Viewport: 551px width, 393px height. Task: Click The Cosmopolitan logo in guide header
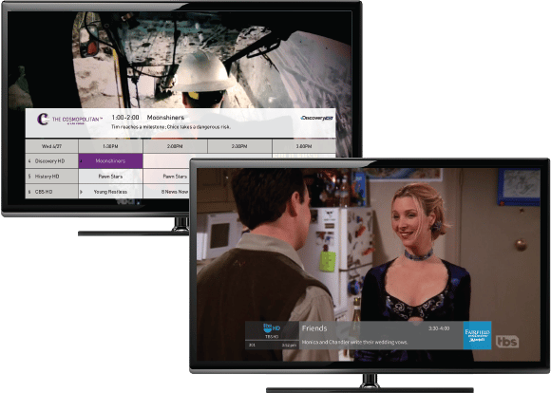69,119
